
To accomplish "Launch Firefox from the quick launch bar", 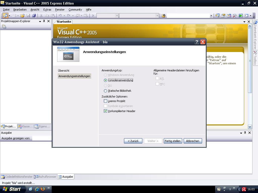I will click(x=43, y=189).
